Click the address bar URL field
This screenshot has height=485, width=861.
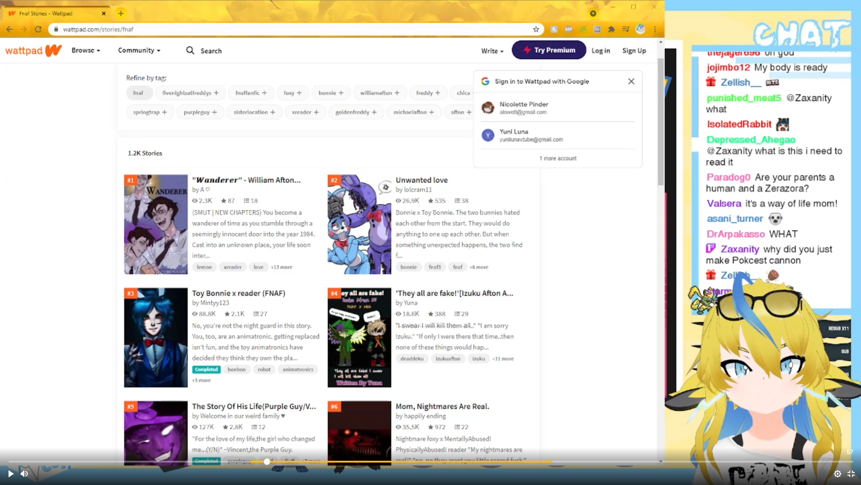(297, 29)
